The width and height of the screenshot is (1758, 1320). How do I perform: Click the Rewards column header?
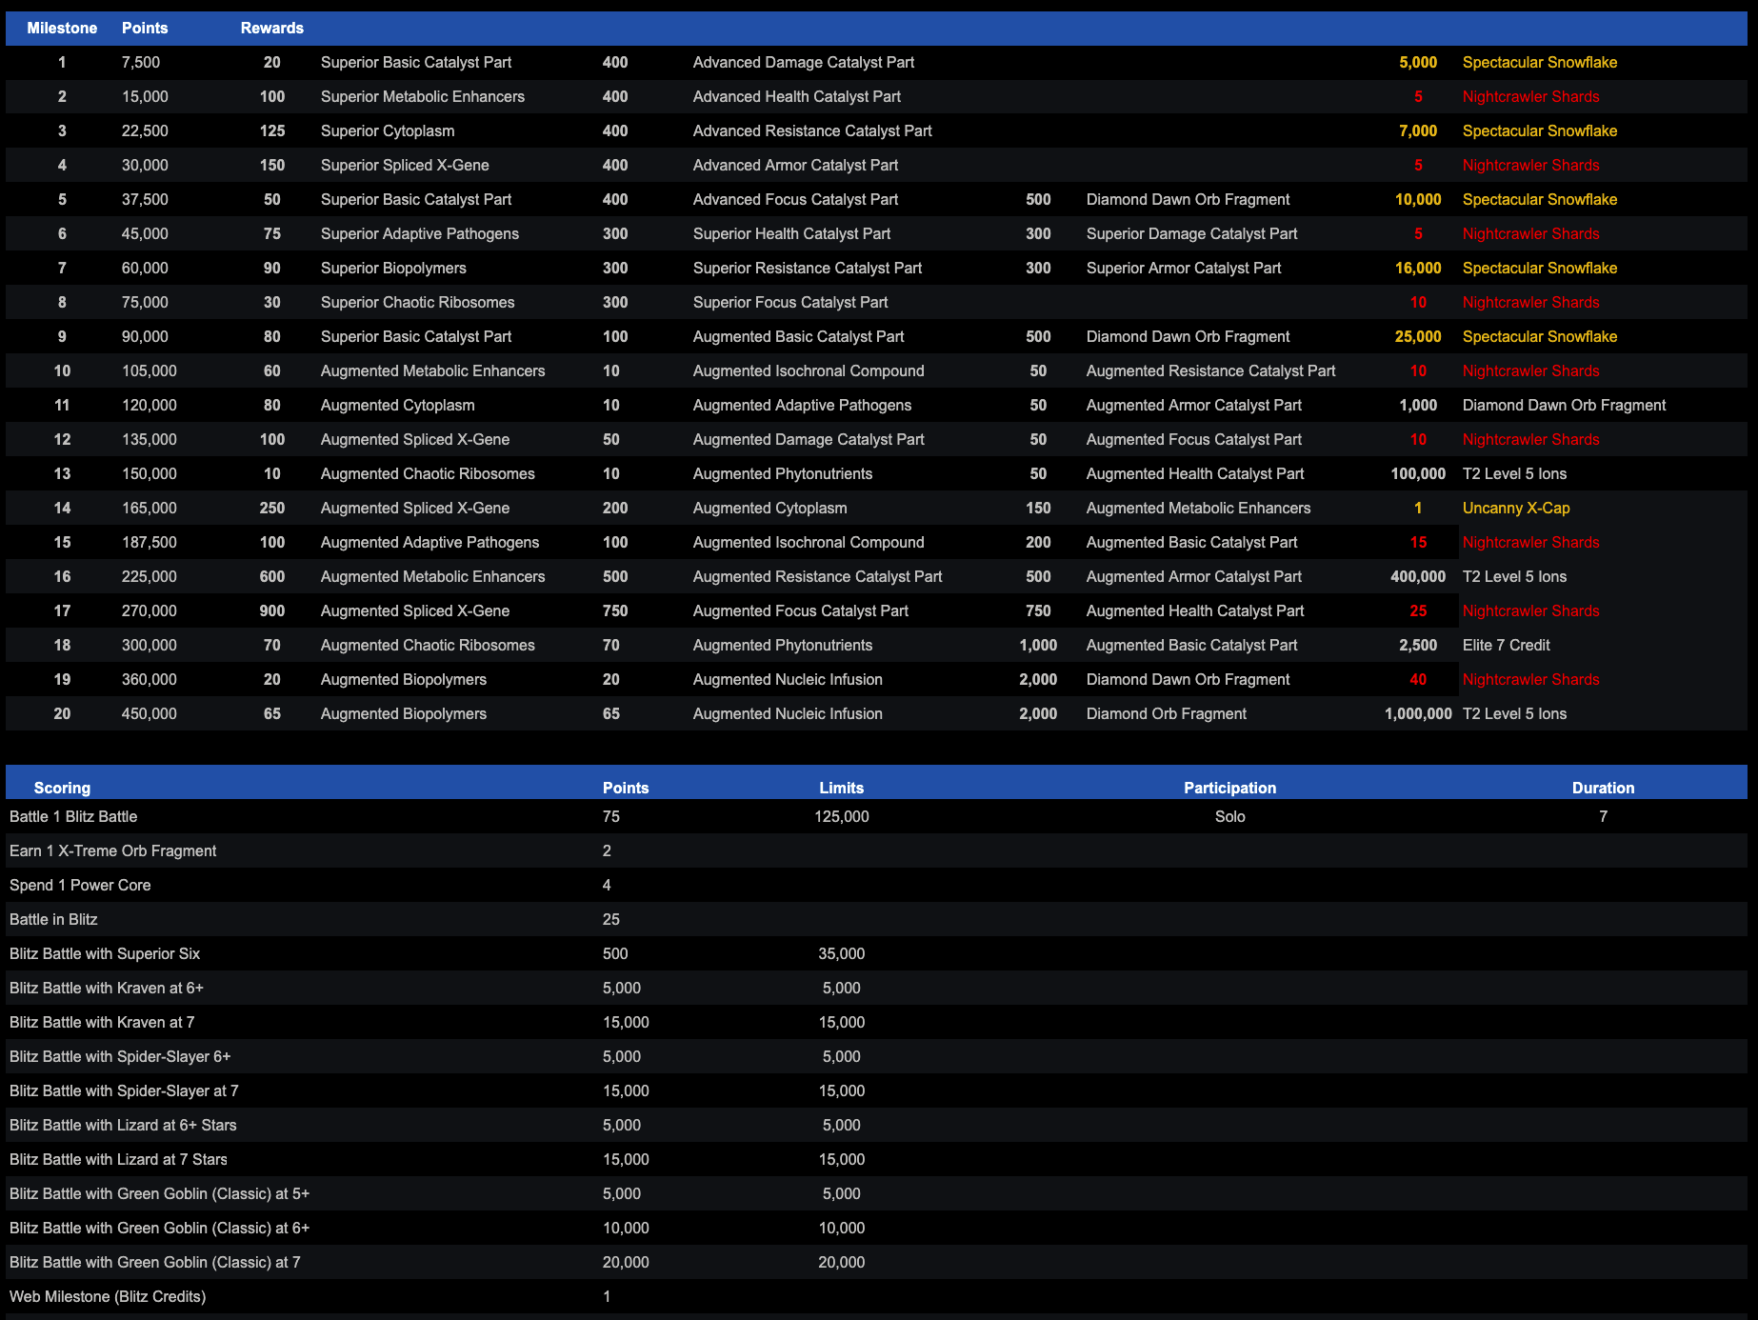pos(271,28)
